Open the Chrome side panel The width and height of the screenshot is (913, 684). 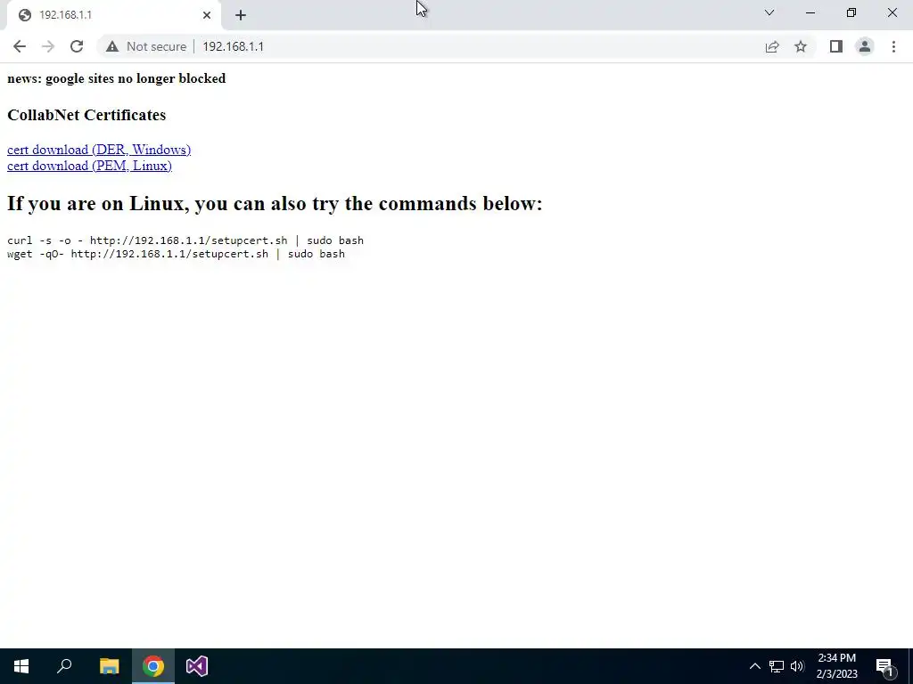(836, 46)
